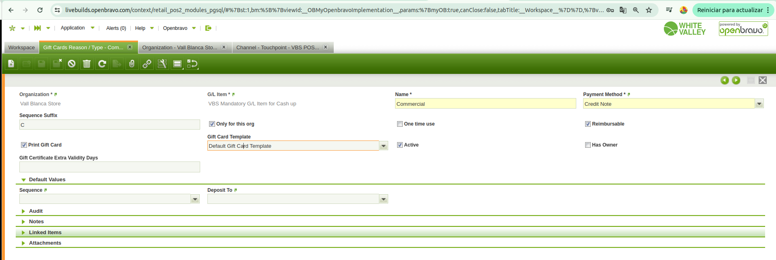Click the Copy Link chain icon
The image size is (776, 260).
point(147,64)
